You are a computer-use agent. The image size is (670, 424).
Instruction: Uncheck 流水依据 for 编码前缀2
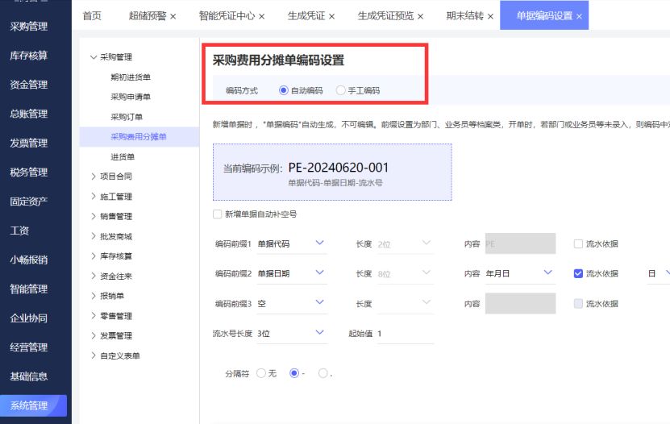tap(577, 273)
